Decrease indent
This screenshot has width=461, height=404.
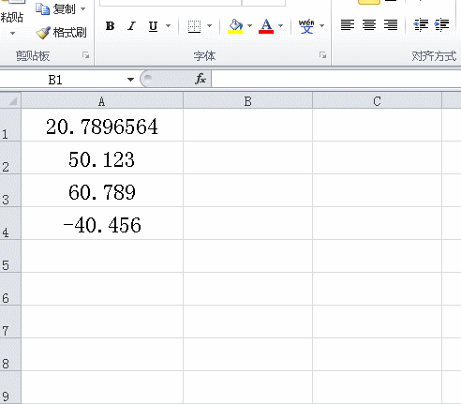421,25
